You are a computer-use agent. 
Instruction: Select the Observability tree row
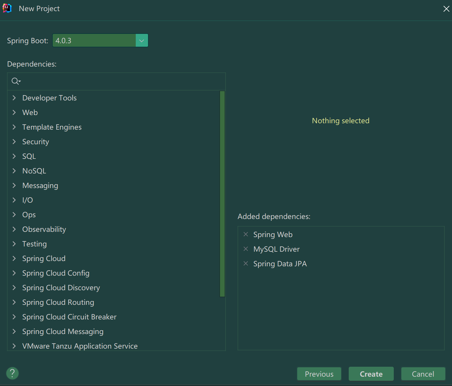tap(114, 229)
